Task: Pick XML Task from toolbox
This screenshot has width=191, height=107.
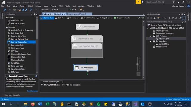Action: click(x=15, y=72)
